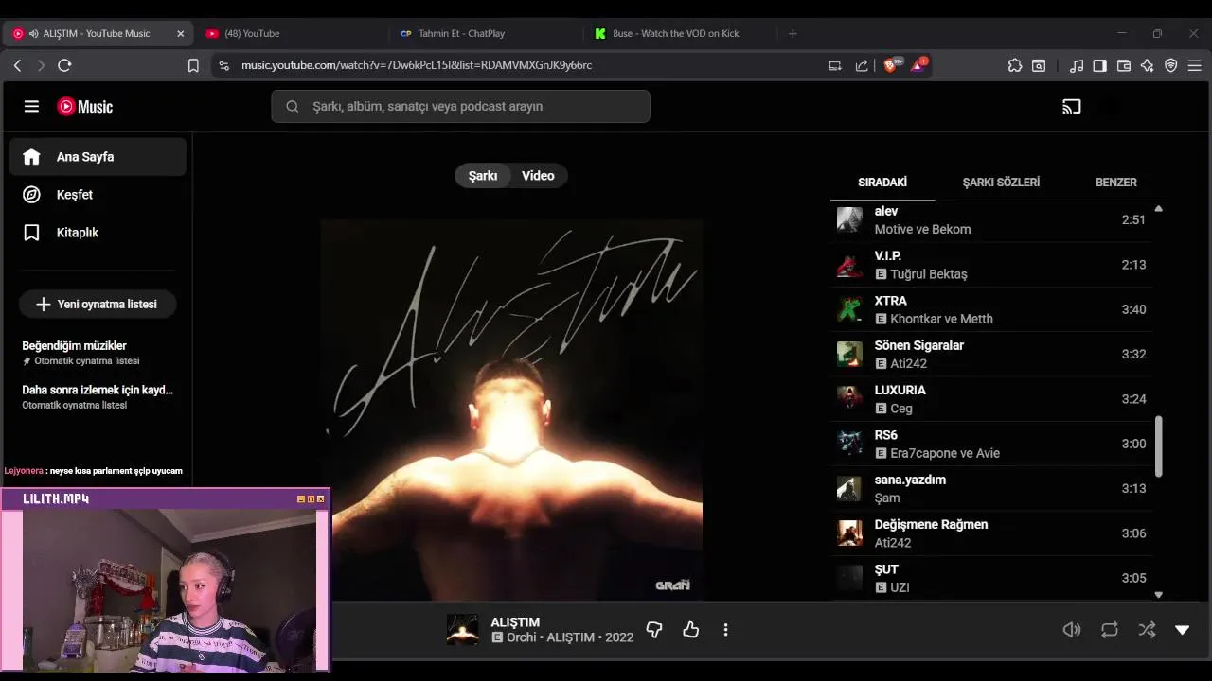Open Brave Rewards triangle icon
The image size is (1212, 681).
[x=918, y=65]
